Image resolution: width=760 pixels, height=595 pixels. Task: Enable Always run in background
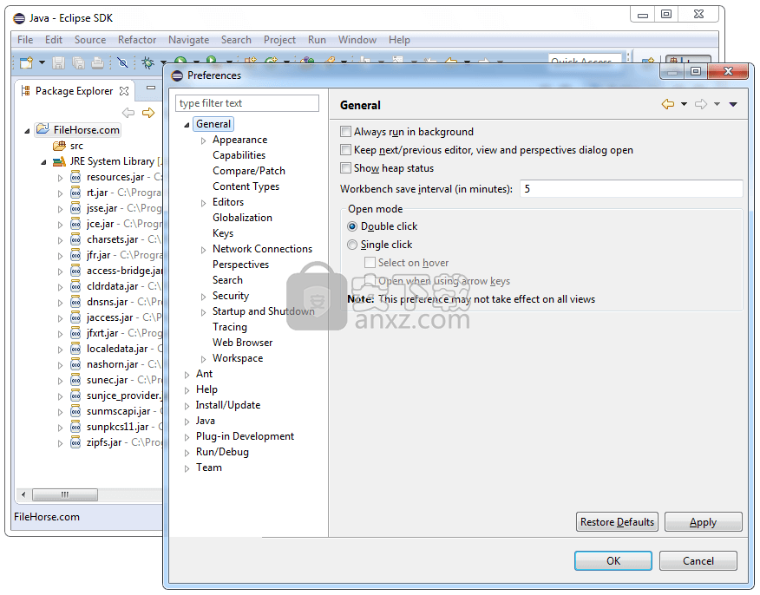[345, 132]
